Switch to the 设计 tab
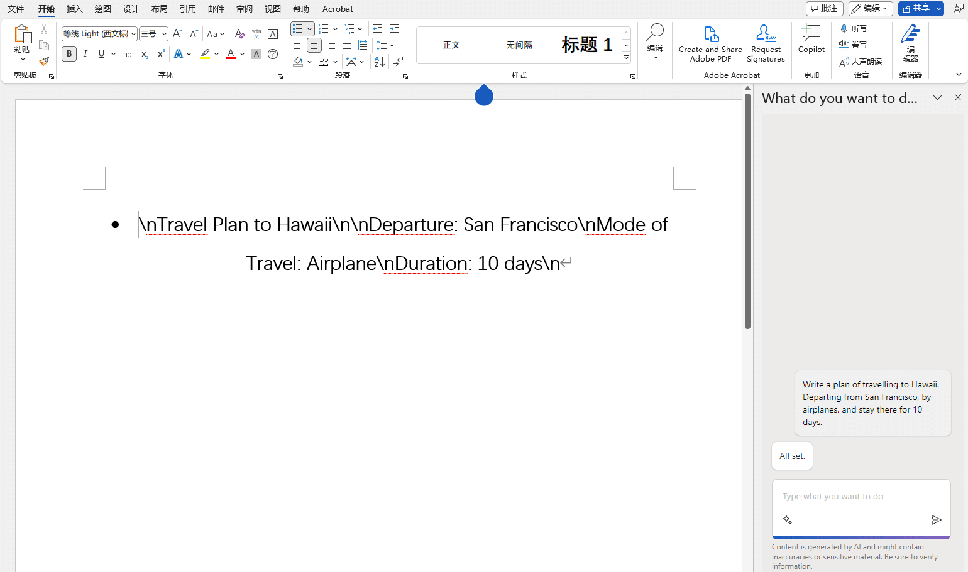This screenshot has height=572, width=968. (x=131, y=9)
